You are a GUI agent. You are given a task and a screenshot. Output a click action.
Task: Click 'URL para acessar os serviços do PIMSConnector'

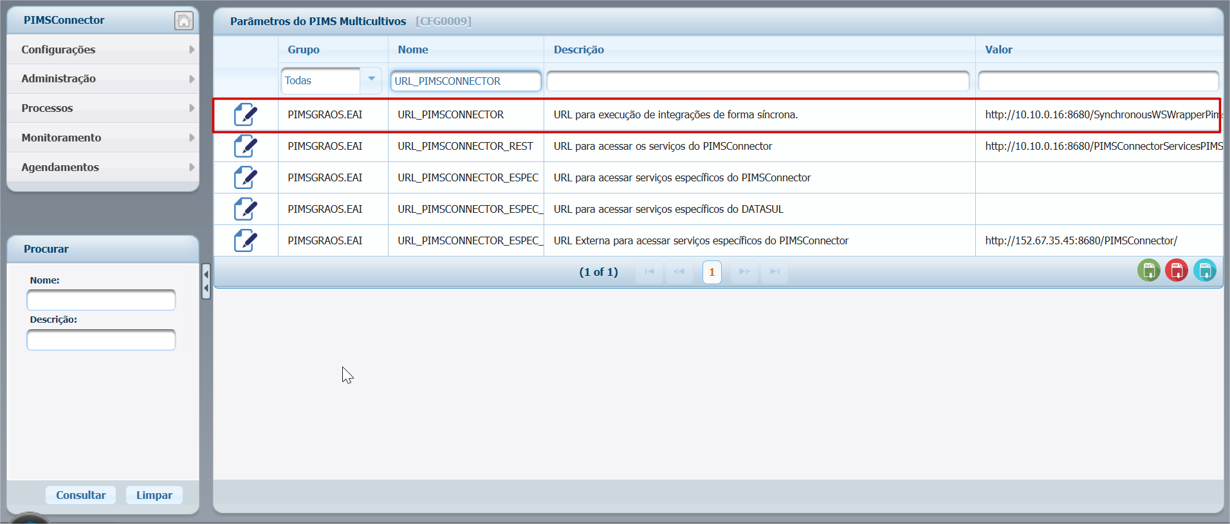(x=663, y=147)
